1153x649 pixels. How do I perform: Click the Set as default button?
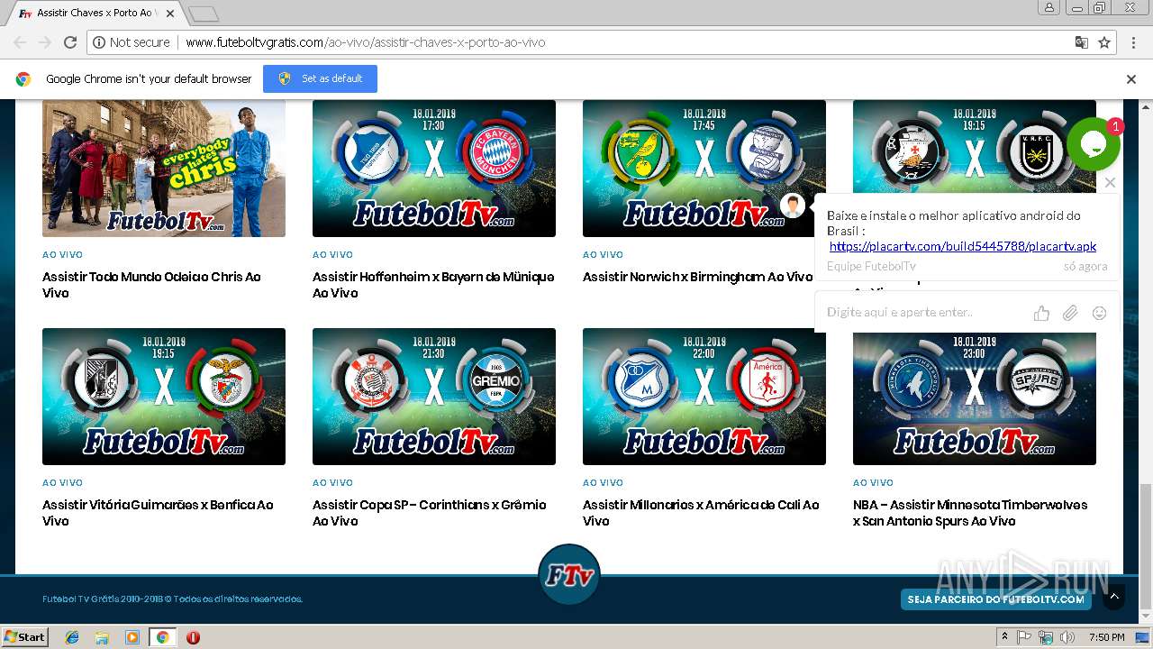tap(320, 78)
